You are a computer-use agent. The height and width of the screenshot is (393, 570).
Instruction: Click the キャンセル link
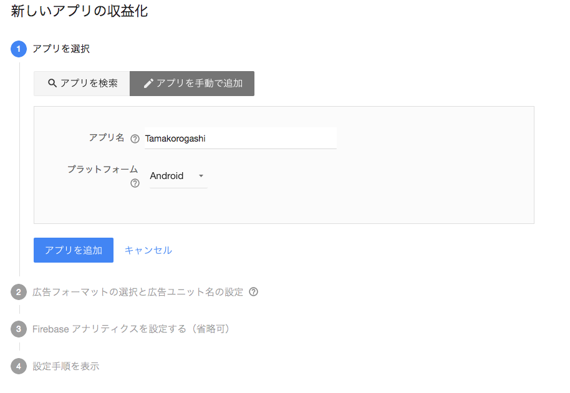(x=148, y=250)
